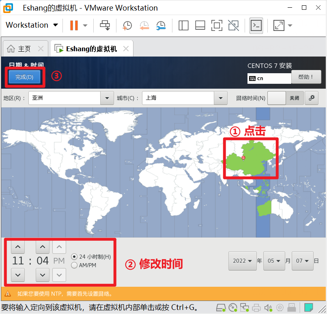Image resolution: width=327 pixels, height=314 pixels.
Task: Click the 帮助! button
Action: click(x=306, y=77)
